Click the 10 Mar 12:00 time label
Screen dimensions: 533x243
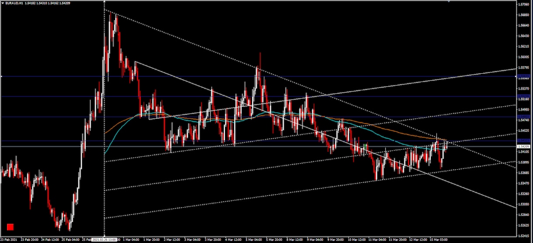coord(356,240)
